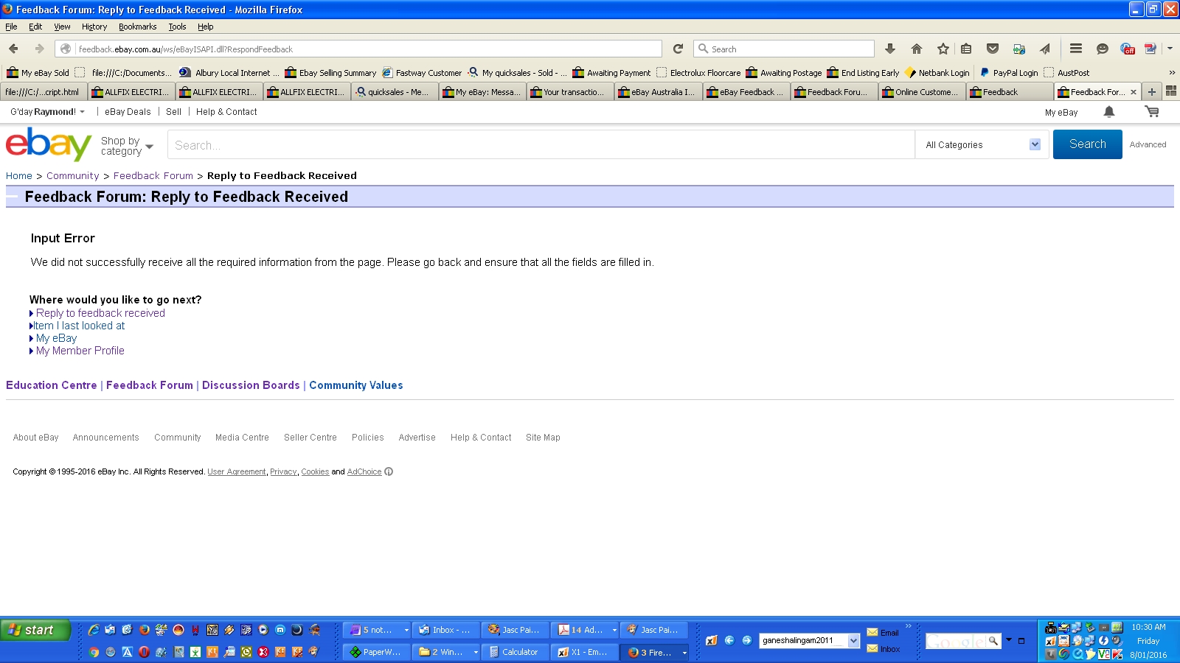Click the blue Search button
Screen dimensions: 1180x663
point(1088,144)
